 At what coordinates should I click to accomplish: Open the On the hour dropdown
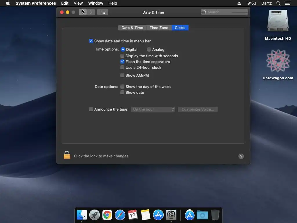tap(153, 109)
